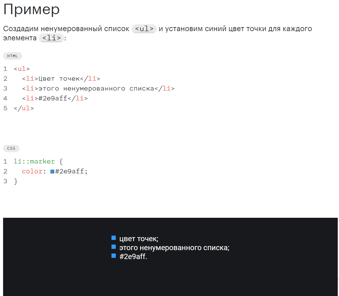Click the color property in CSS code
This screenshot has height=296, width=339.
point(32,172)
